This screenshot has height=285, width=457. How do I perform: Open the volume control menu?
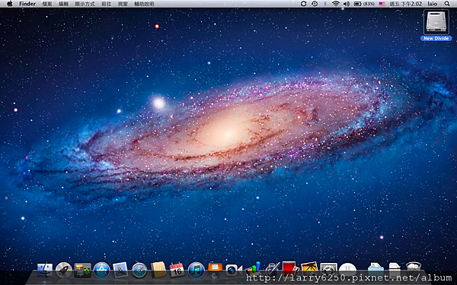tap(347, 4)
